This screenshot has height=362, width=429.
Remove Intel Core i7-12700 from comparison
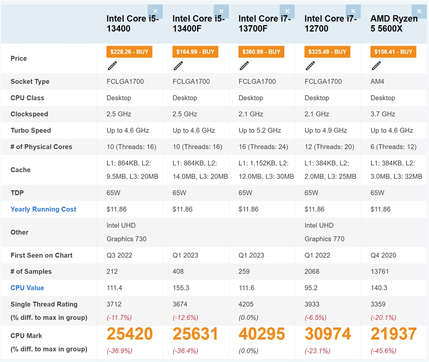point(353,11)
